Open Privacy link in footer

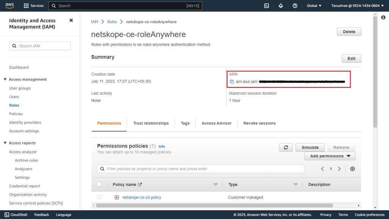pyautogui.click(x=326, y=215)
